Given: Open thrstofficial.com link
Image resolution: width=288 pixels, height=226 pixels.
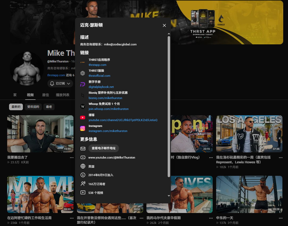Looking at the screenshot, I should click(99, 76).
